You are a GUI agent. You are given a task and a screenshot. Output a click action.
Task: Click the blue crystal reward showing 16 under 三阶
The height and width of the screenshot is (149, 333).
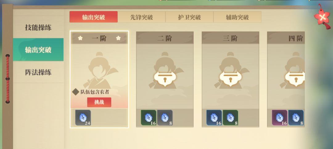214,118
